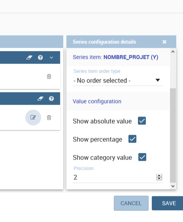Image resolution: width=183 pixels, height=222 pixels.
Task: Click the edit pencil icon for the series item
Action: pos(33,117)
